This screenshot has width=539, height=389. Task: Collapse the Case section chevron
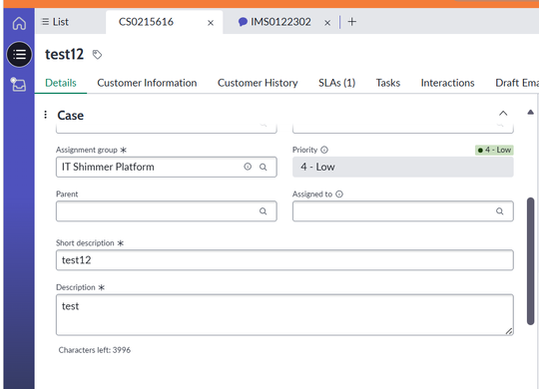[x=503, y=113]
